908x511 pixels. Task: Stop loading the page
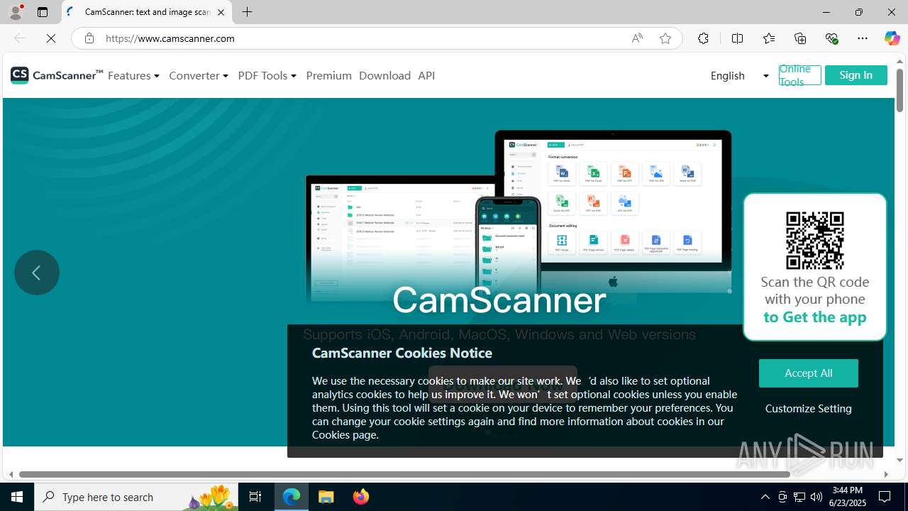click(51, 38)
